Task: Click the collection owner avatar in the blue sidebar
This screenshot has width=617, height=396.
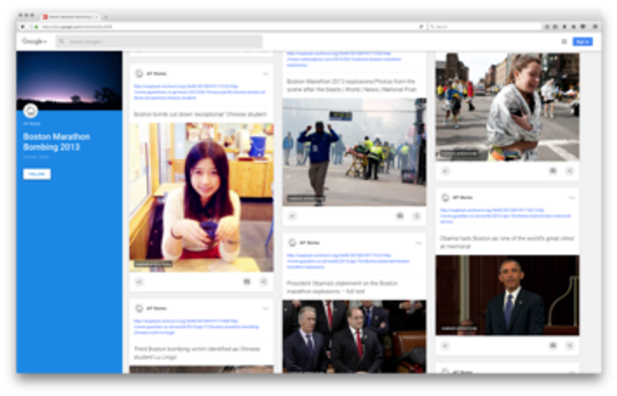Action: pyautogui.click(x=30, y=111)
